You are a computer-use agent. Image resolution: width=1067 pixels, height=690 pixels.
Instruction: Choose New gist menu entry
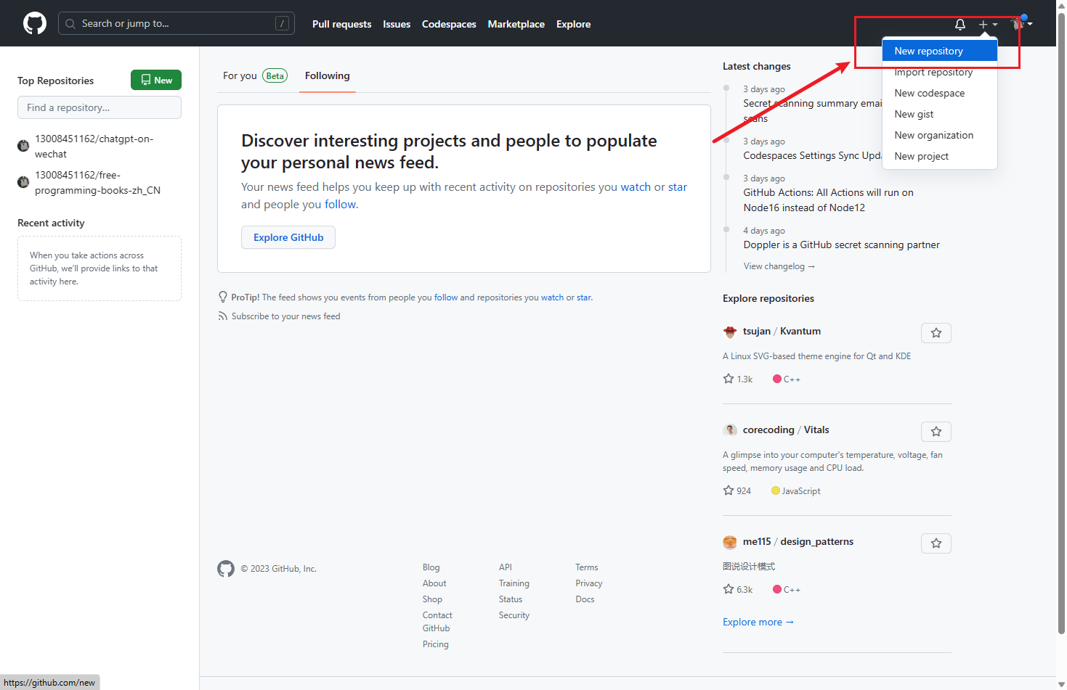tap(939, 114)
